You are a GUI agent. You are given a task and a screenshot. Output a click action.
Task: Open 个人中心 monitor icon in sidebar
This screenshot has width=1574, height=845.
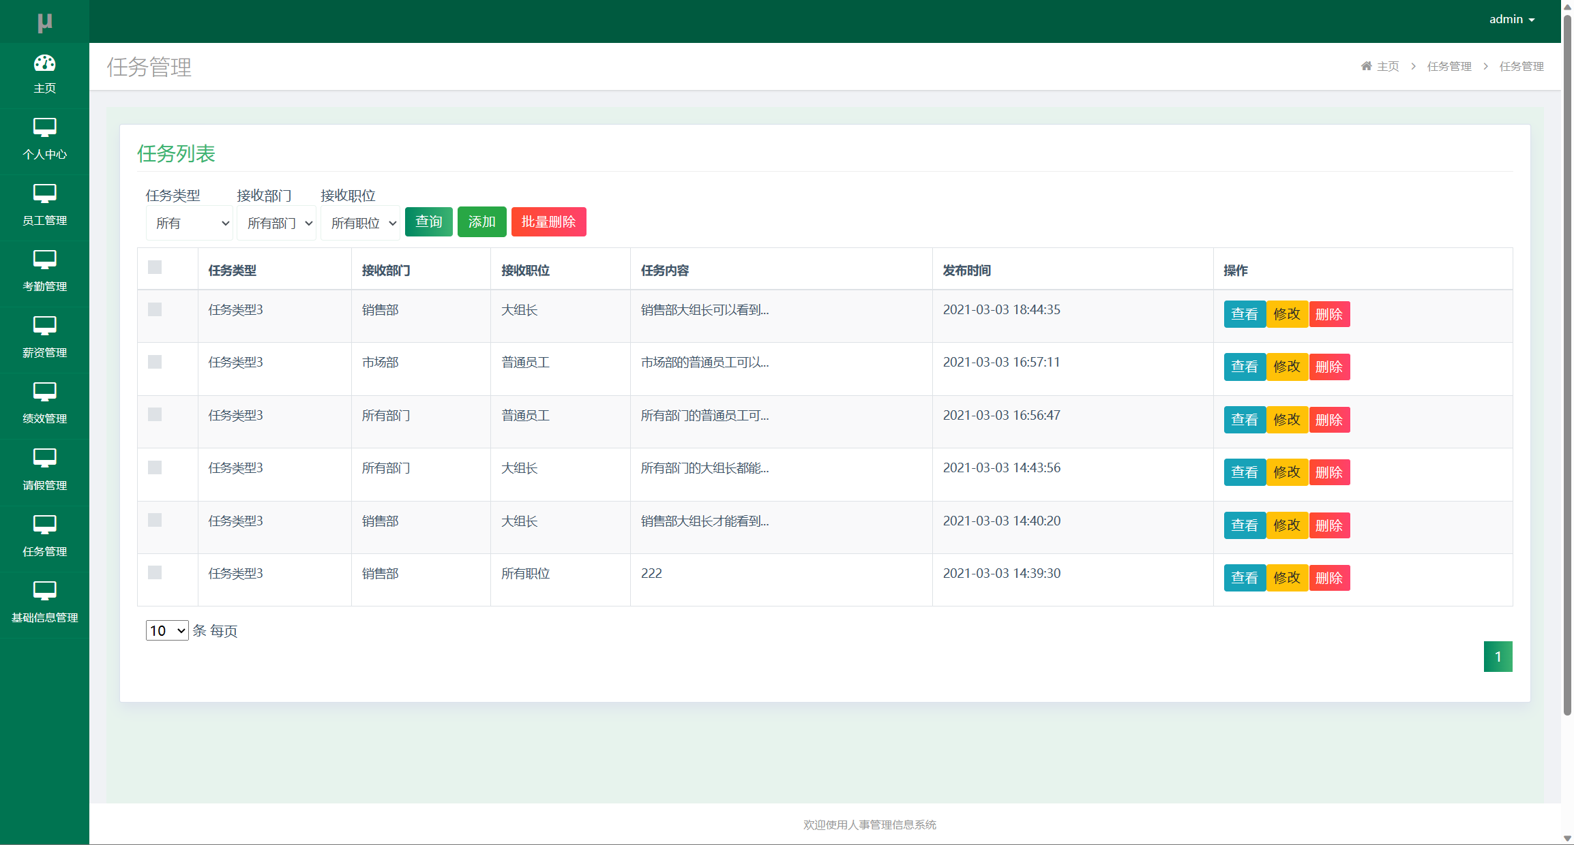pyautogui.click(x=44, y=127)
